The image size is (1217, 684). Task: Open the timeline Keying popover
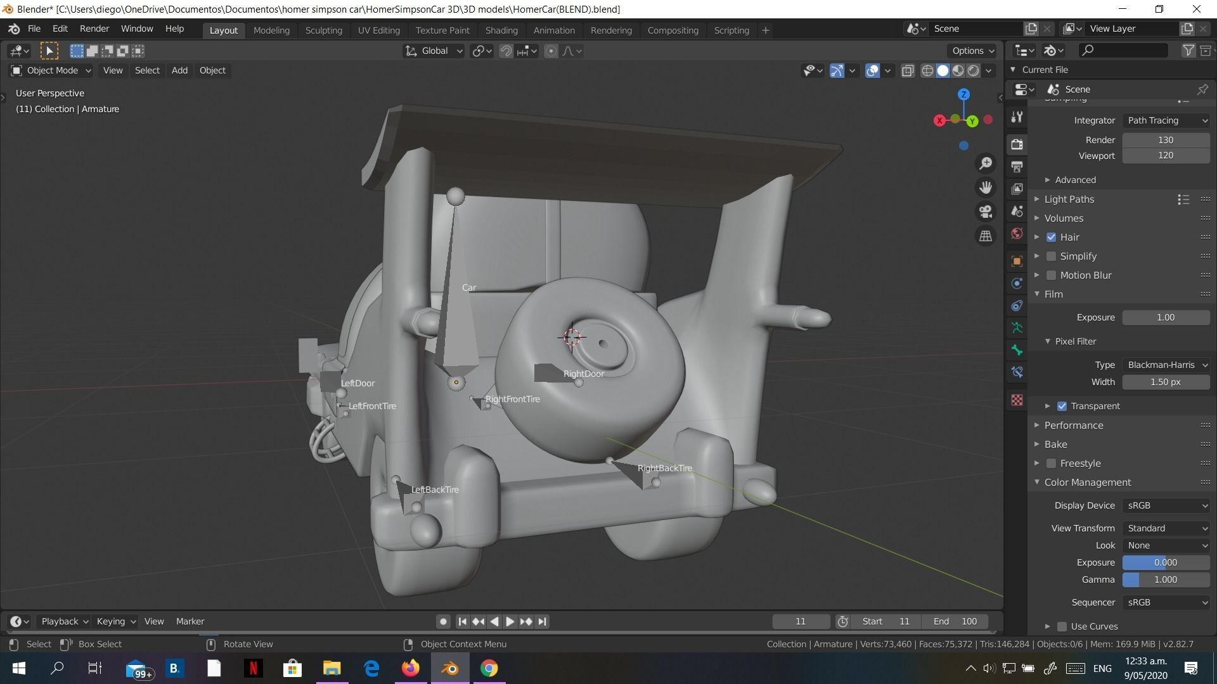click(115, 621)
